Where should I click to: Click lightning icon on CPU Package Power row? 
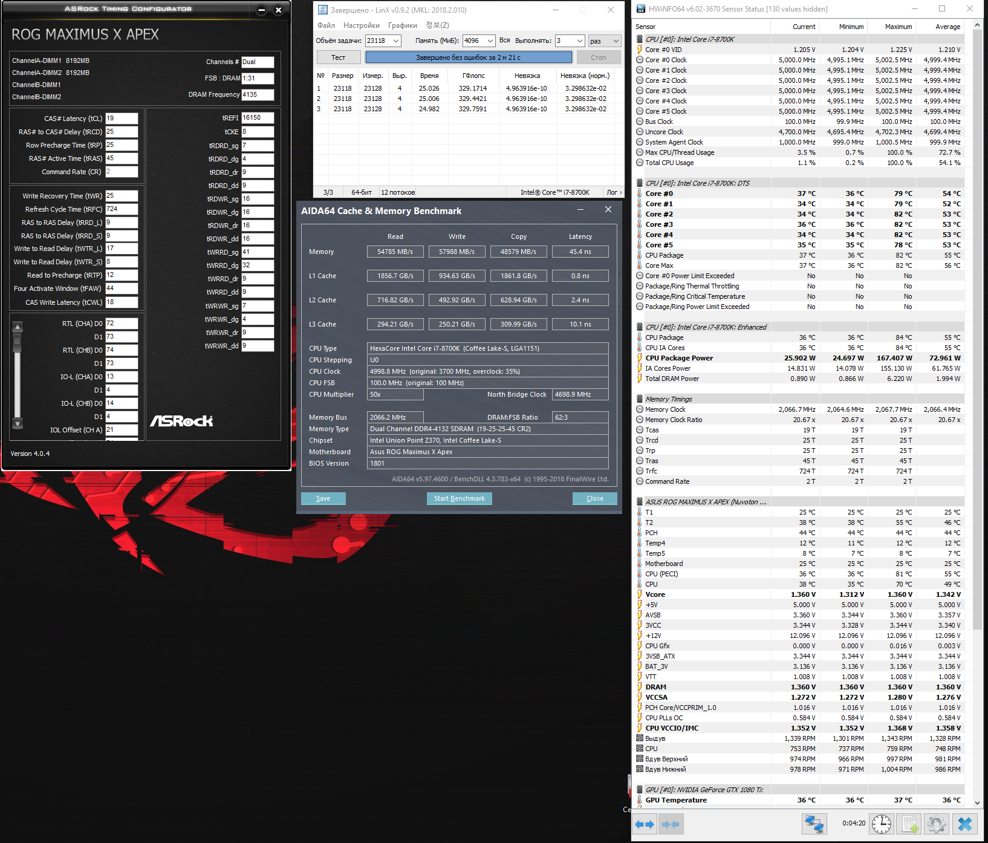pyautogui.click(x=640, y=358)
